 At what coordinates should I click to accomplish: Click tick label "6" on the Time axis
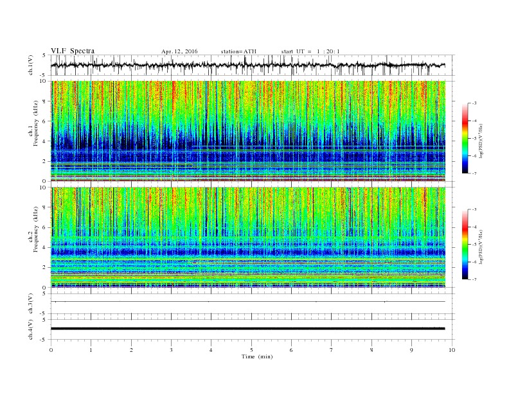coord(291,350)
